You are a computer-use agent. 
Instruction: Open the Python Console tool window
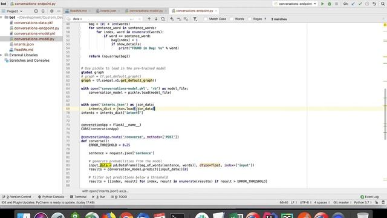point(51,197)
